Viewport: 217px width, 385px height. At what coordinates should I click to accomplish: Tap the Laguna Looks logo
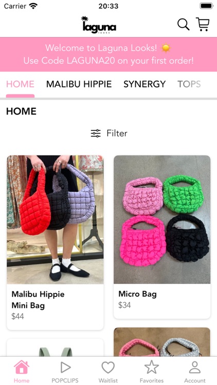99,25
